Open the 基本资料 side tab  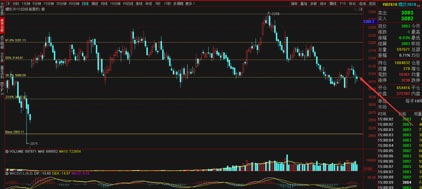pos(2,72)
